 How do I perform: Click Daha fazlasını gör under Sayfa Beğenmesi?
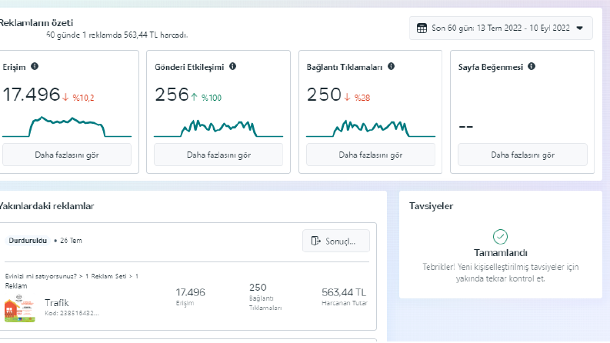pos(522,155)
